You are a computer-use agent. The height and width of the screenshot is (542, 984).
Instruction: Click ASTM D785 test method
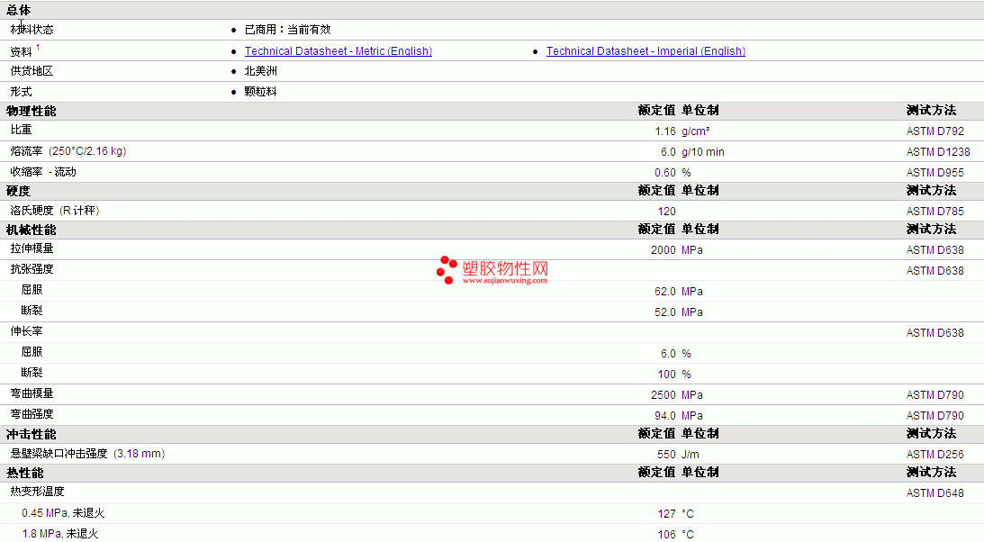tap(935, 212)
